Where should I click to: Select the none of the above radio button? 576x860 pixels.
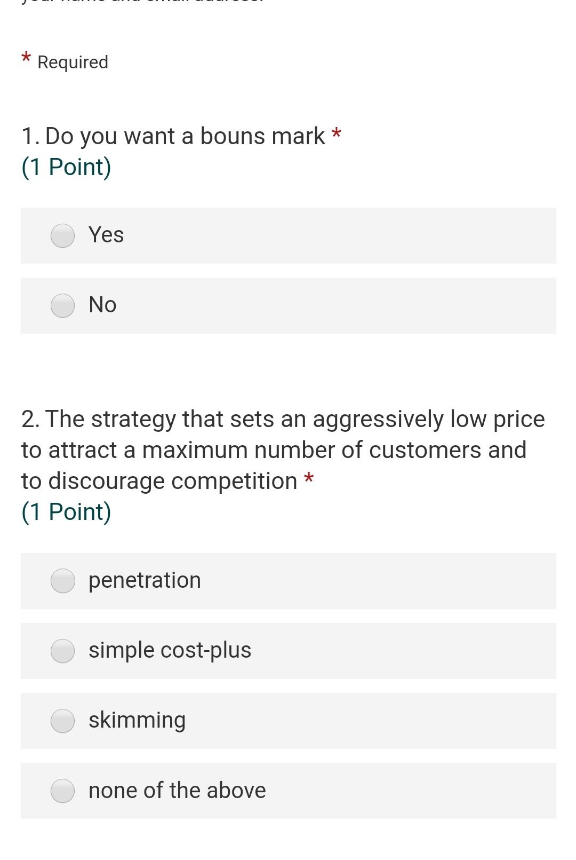(x=62, y=791)
